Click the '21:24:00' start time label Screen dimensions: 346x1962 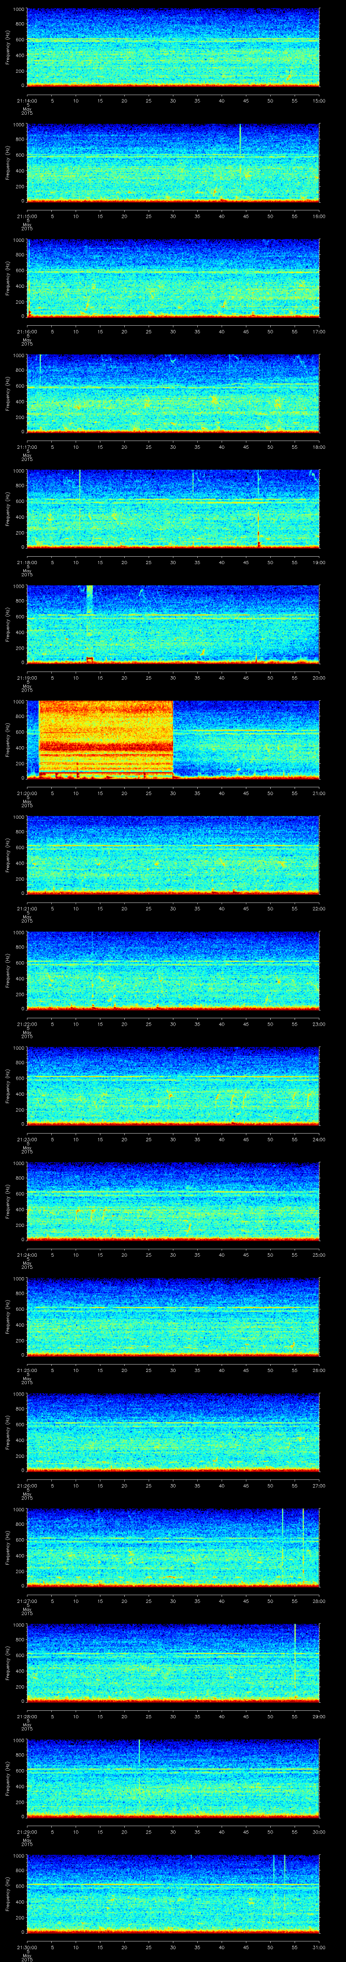coord(27,1255)
